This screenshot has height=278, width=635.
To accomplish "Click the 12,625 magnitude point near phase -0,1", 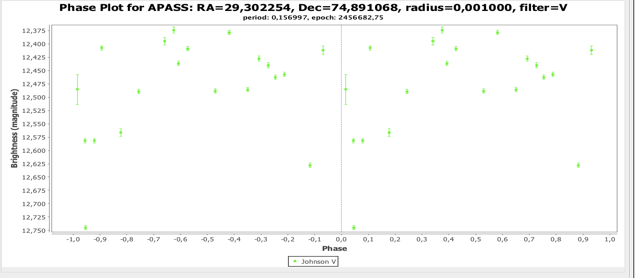I will (x=310, y=165).
